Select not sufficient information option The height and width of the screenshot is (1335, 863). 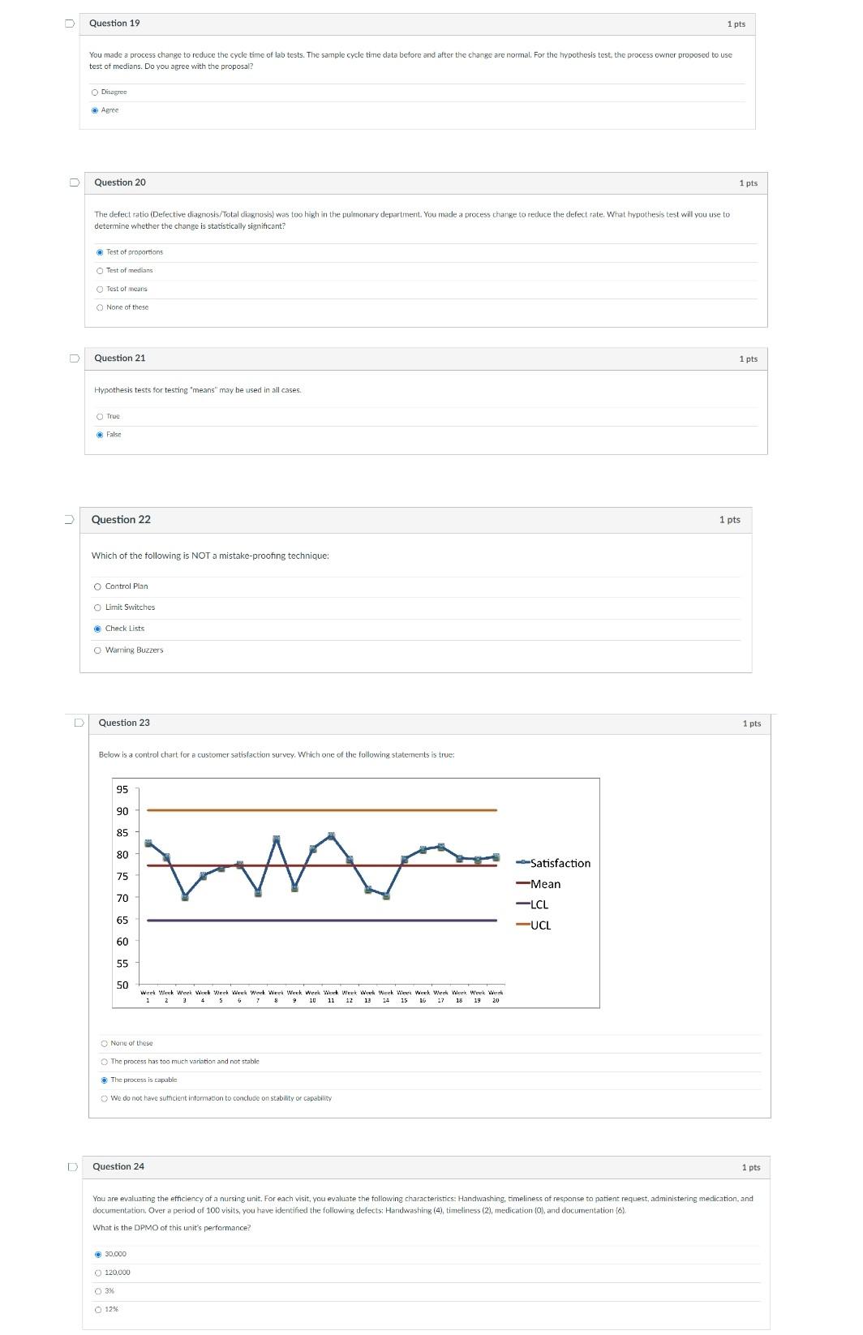(x=105, y=1098)
